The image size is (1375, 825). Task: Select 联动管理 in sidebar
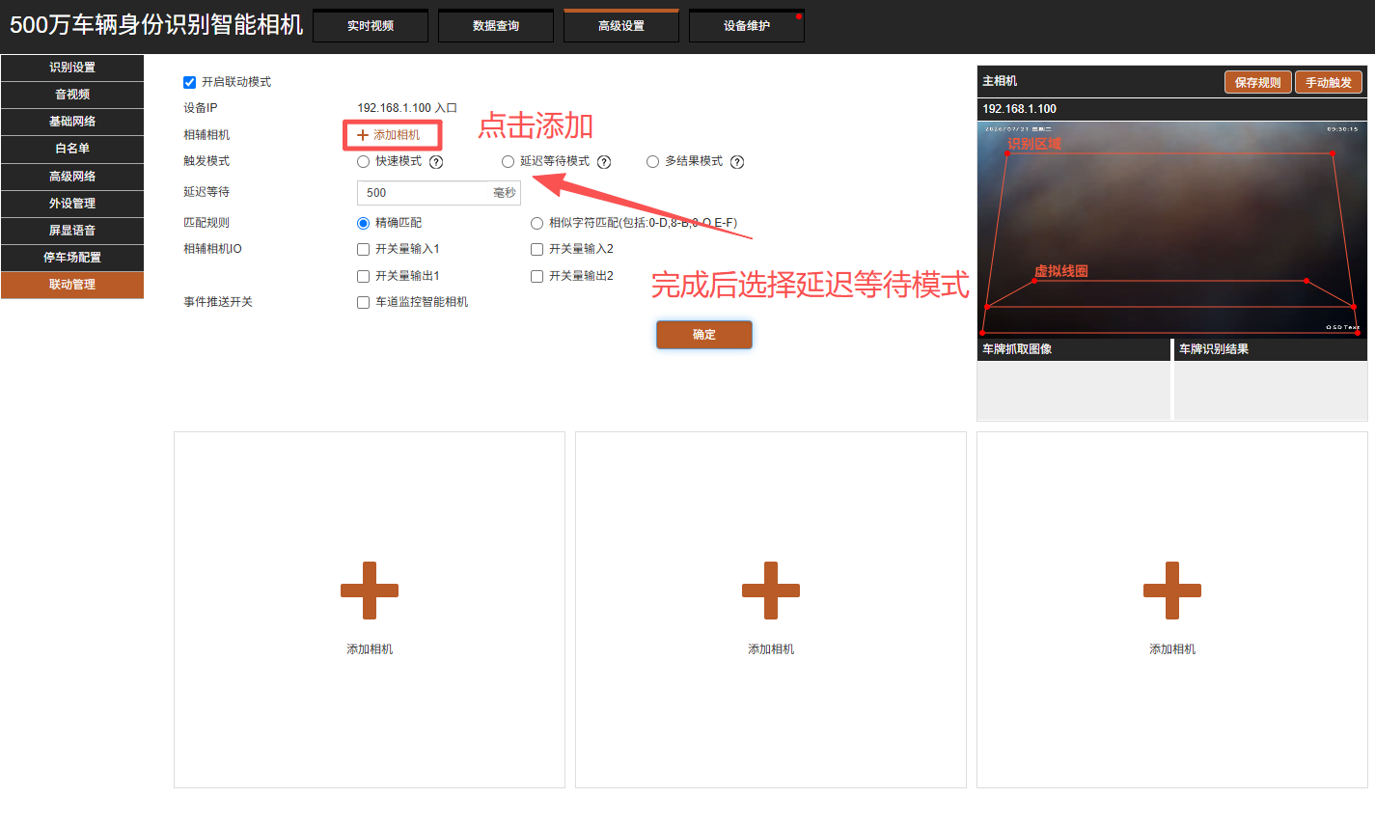tap(72, 285)
